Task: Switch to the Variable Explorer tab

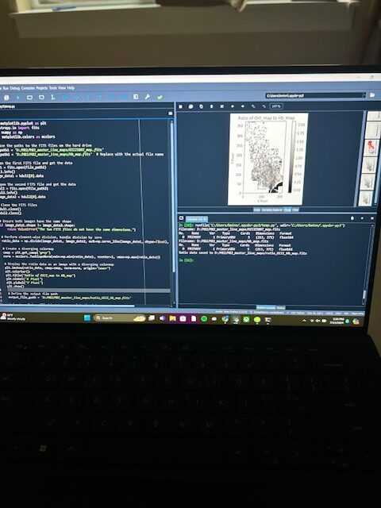Action: coord(272,210)
